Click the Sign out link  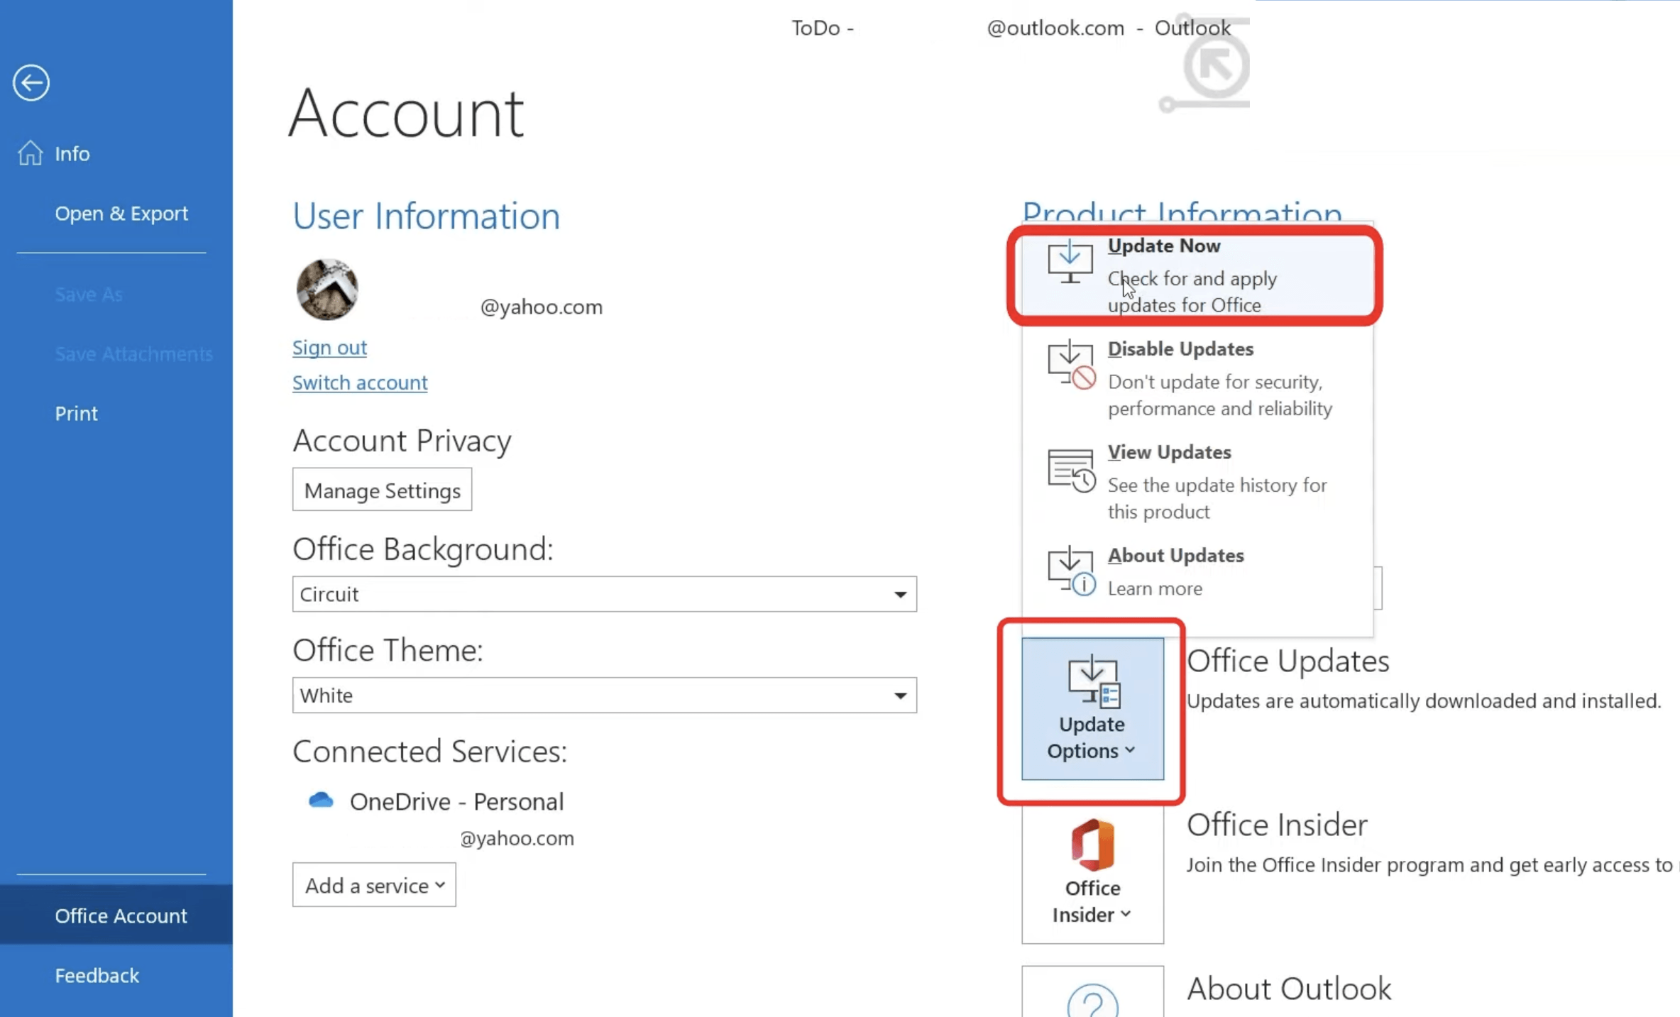[329, 348]
